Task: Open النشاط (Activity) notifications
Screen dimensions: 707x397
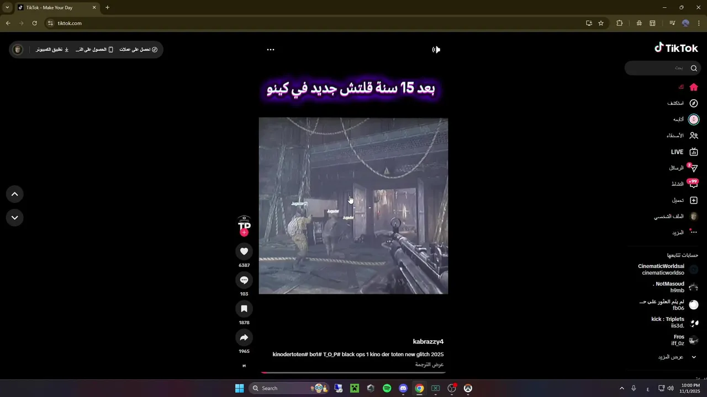Action: click(x=685, y=184)
